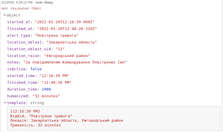
Task: Click the template property key label
Action: click(16, 103)
